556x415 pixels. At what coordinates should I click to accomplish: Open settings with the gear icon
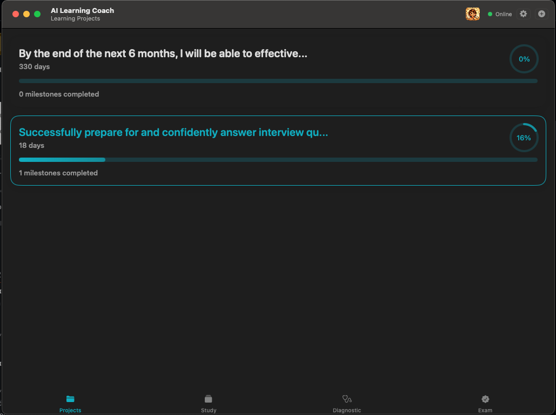(523, 14)
